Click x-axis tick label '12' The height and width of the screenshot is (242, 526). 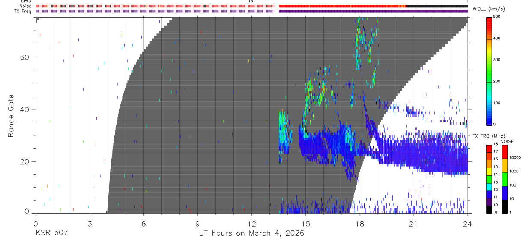(251, 223)
